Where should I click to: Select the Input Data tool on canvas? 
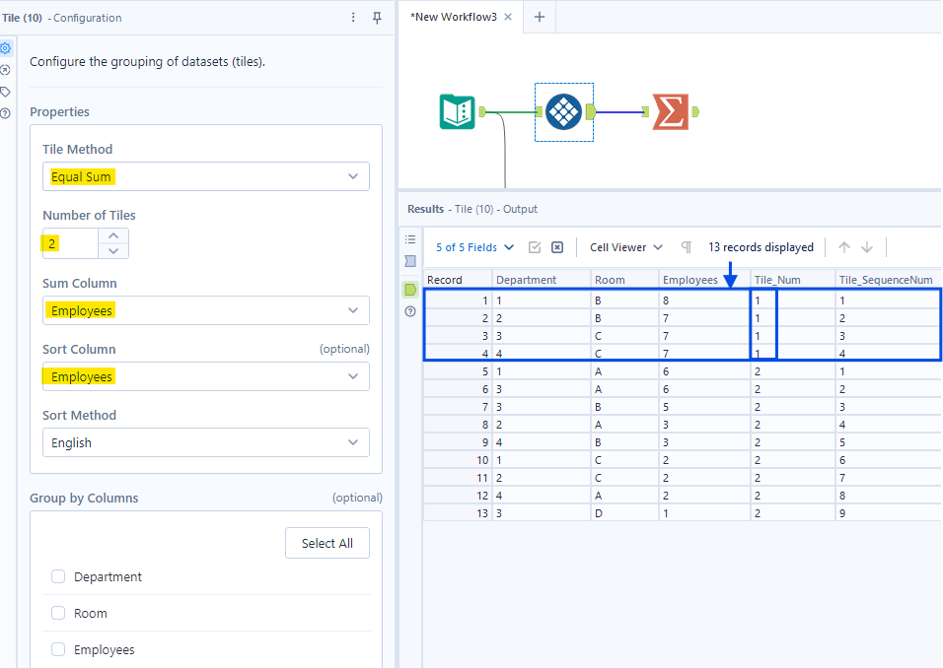click(457, 112)
